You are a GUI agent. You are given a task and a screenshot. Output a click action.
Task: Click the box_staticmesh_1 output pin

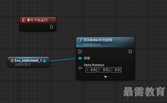(45, 61)
